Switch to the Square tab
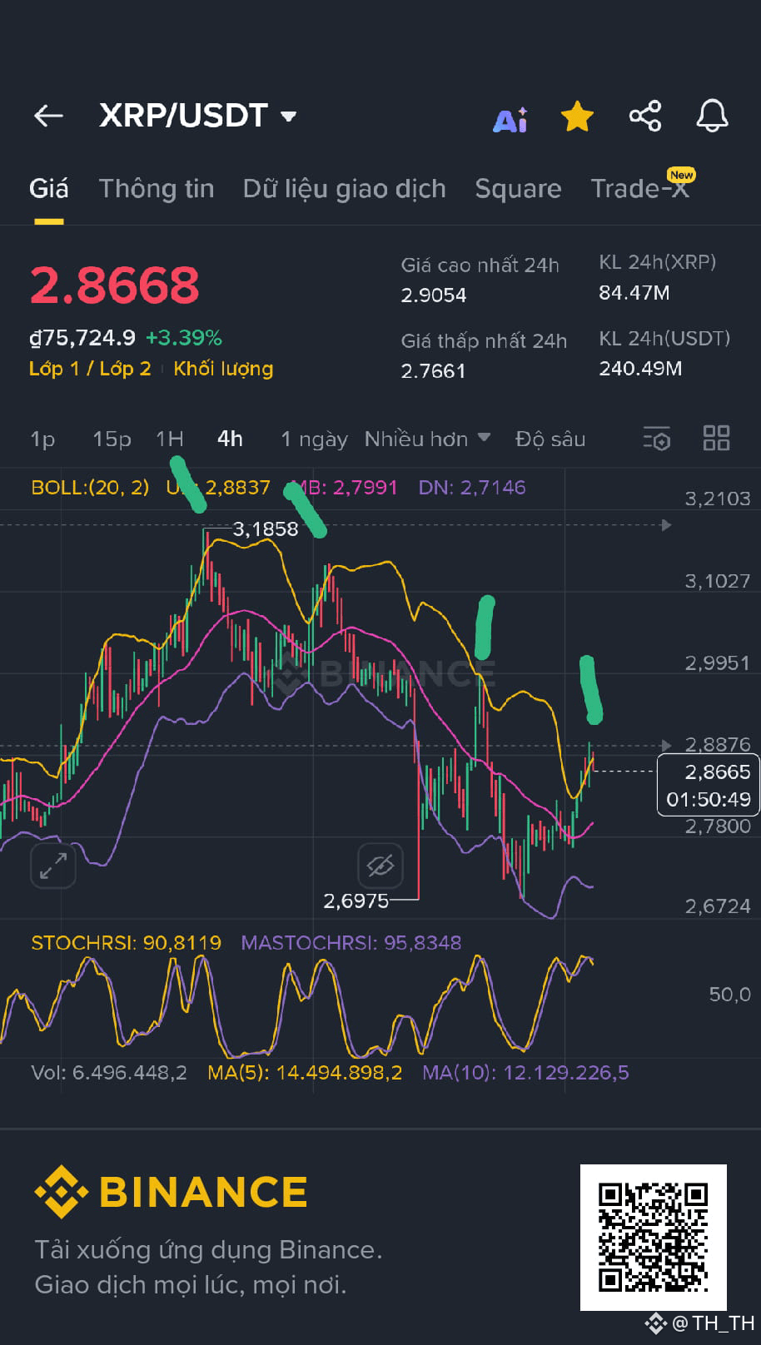This screenshot has height=1345, width=761. [518, 189]
